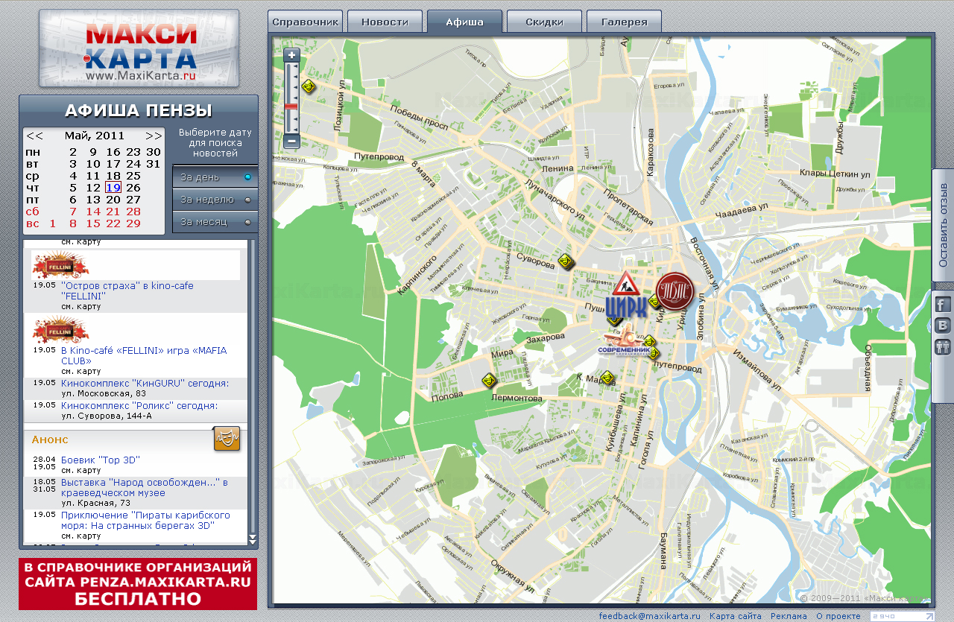Select Saturday May 14 in the calendar
Image resolution: width=954 pixels, height=622 pixels.
93,212
